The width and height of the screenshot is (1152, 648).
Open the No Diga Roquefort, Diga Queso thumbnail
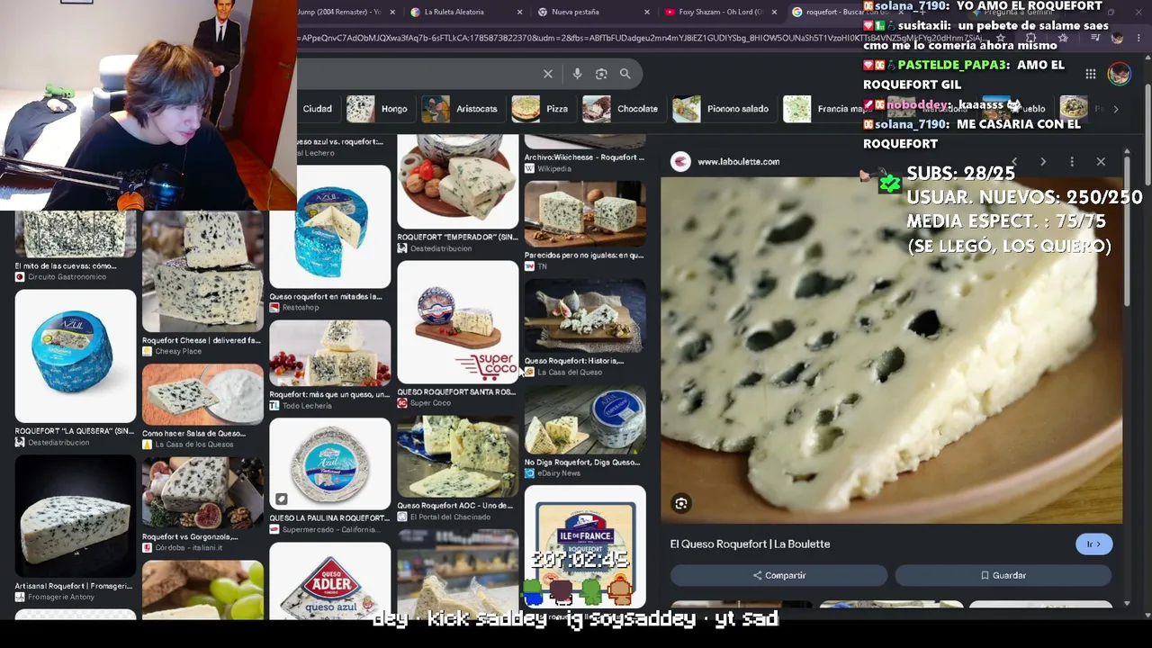click(585, 419)
